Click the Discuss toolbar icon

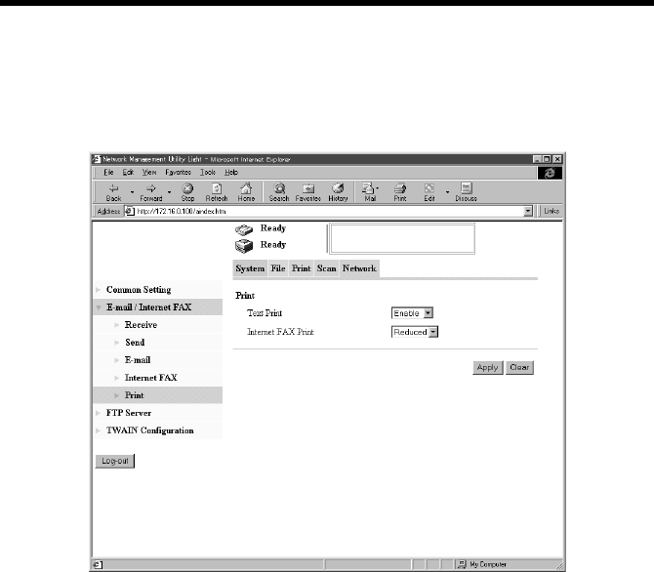(466, 192)
